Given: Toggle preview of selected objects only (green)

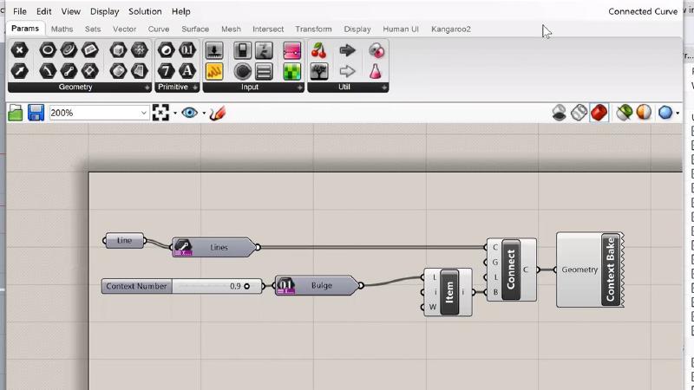Looking at the screenshot, I should 623,113.
